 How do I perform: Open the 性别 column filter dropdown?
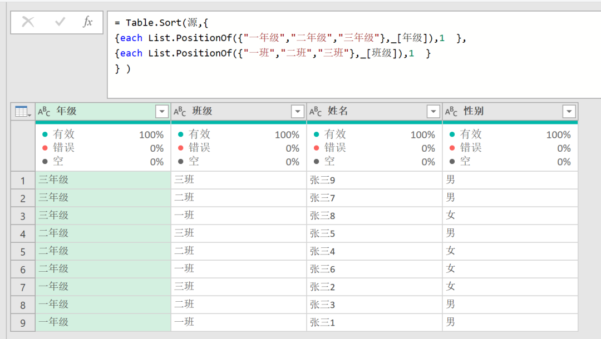[569, 111]
